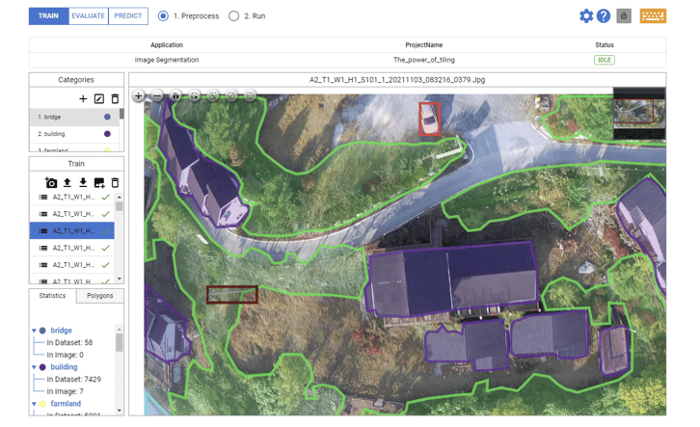Add a new category with the plus icon

[x=83, y=98]
